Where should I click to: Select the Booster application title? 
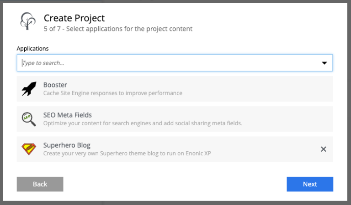pos(55,85)
